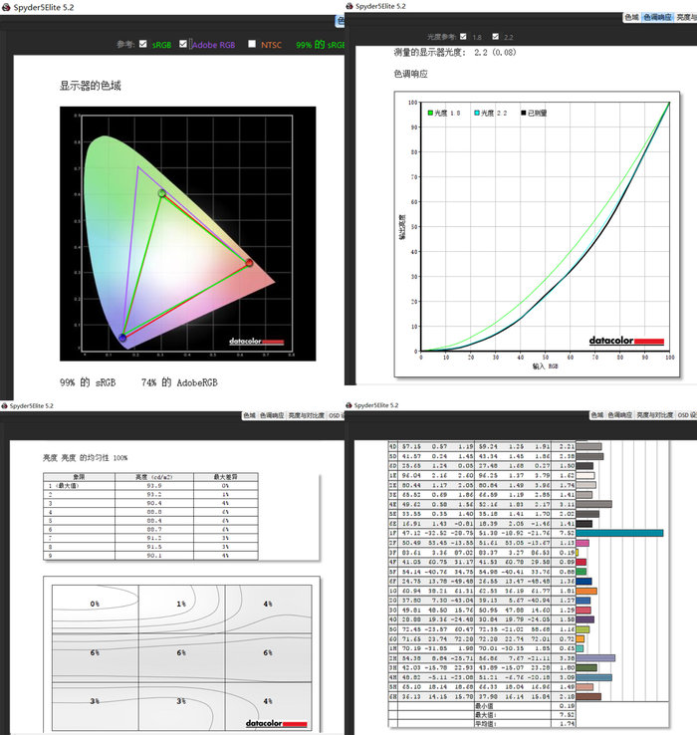Viewport: 697px width, 735px height.
Task: Click black 已测量 legend swatch
Action: [x=523, y=113]
